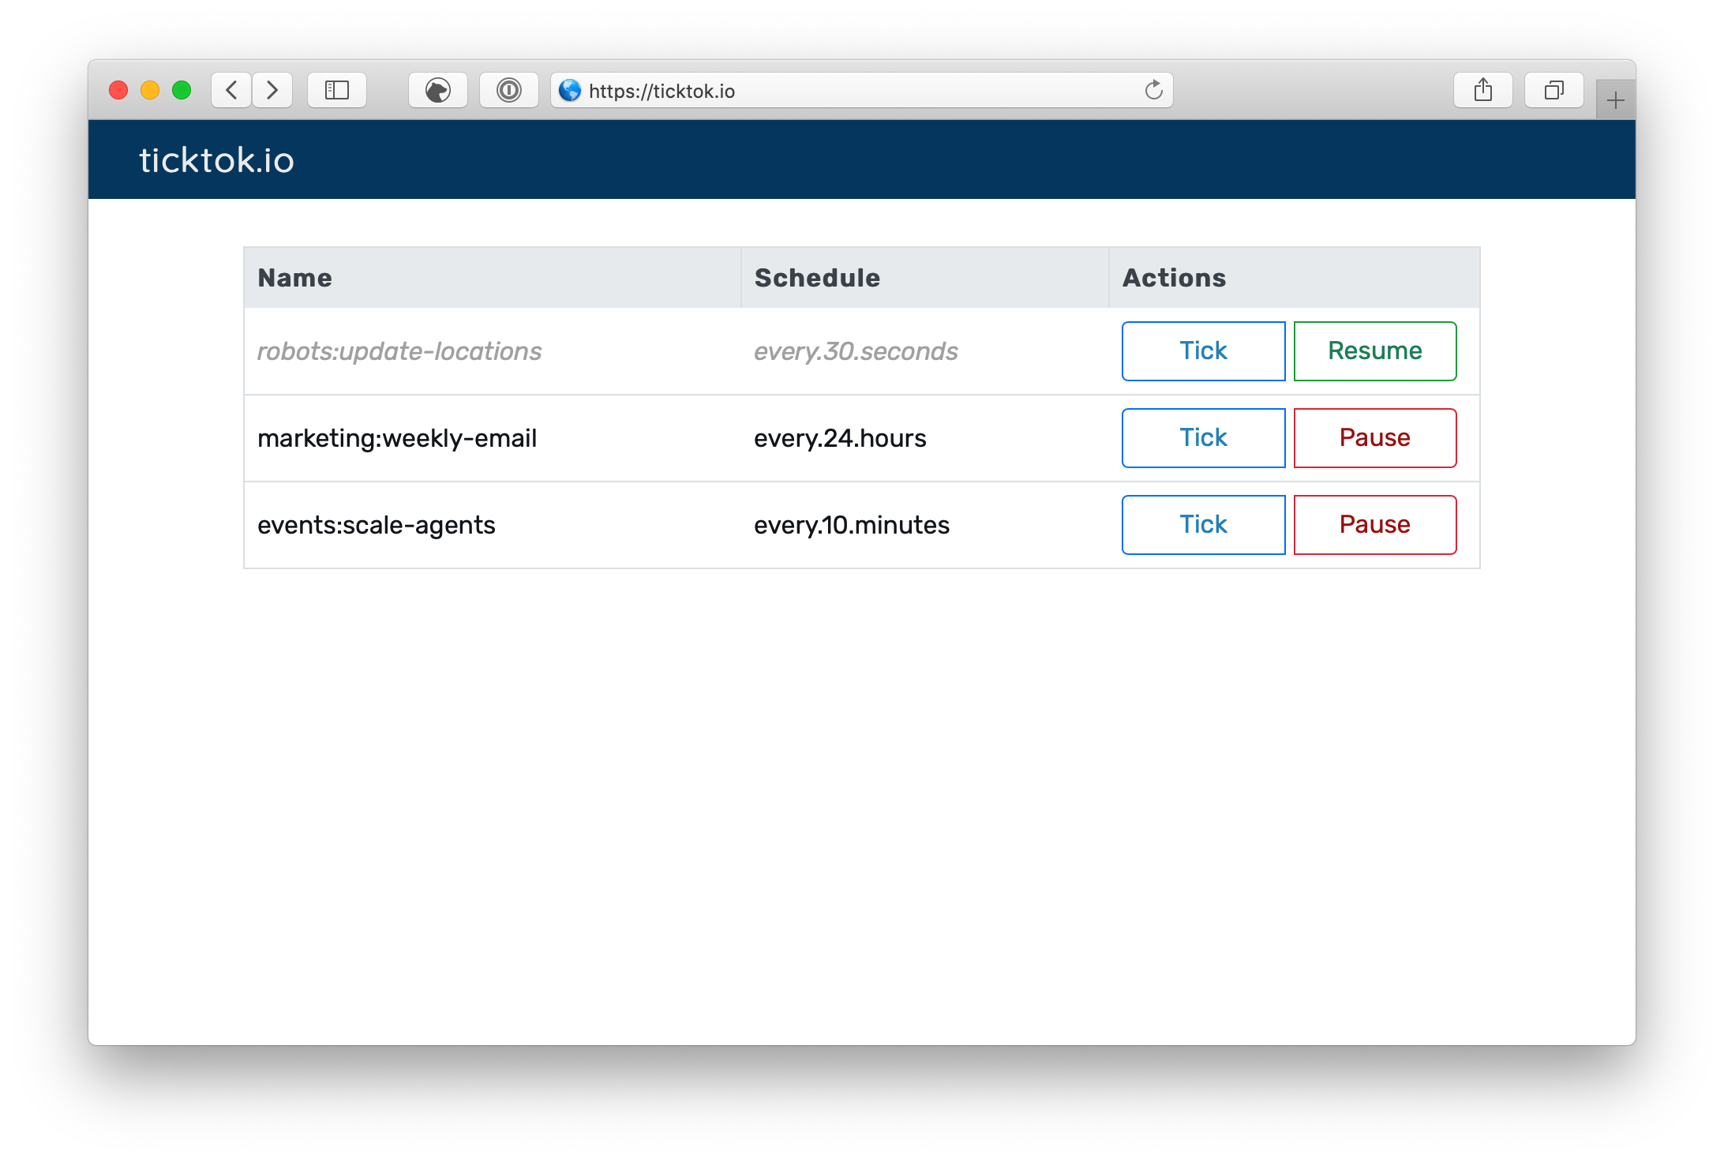
Task: Open the 1Password extension icon
Action: pyautogui.click(x=509, y=90)
